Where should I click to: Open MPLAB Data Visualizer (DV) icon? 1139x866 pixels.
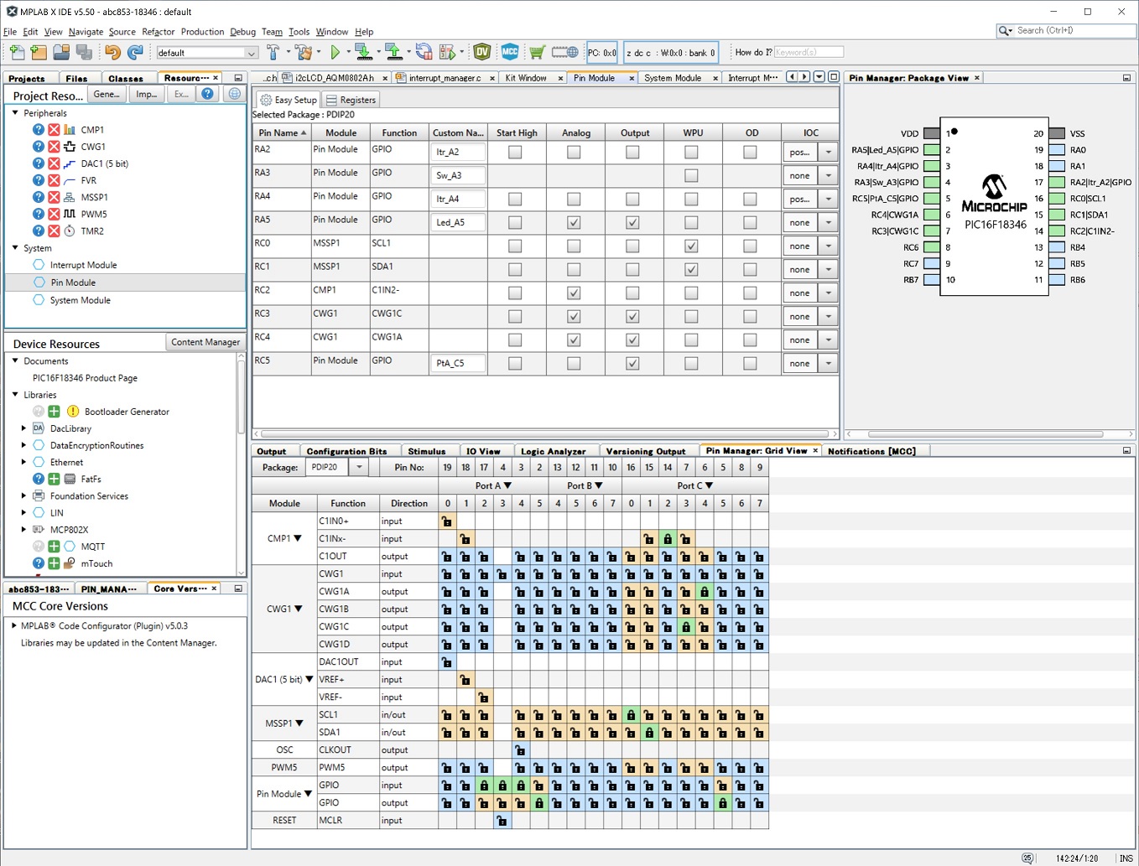482,52
